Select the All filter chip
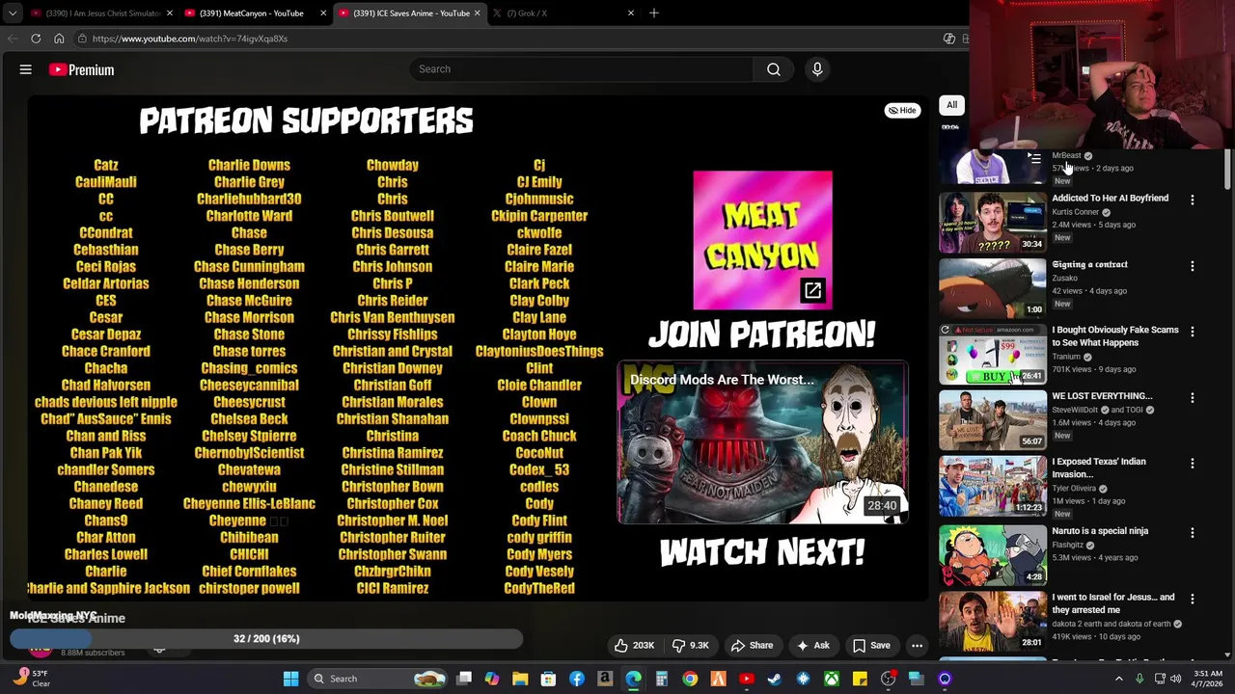The image size is (1235, 694). point(951,105)
